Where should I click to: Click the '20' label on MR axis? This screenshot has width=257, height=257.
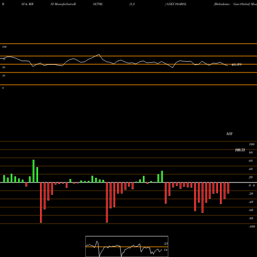click(x=251, y=177)
